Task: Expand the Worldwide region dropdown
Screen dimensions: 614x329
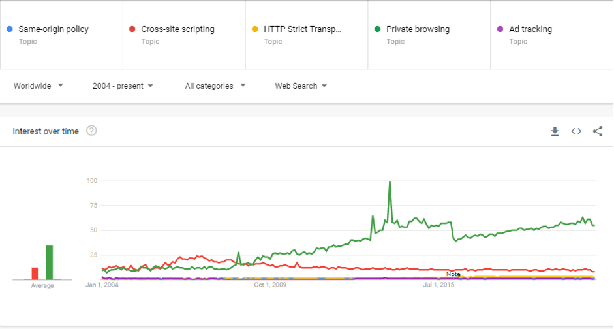Action: tap(38, 86)
